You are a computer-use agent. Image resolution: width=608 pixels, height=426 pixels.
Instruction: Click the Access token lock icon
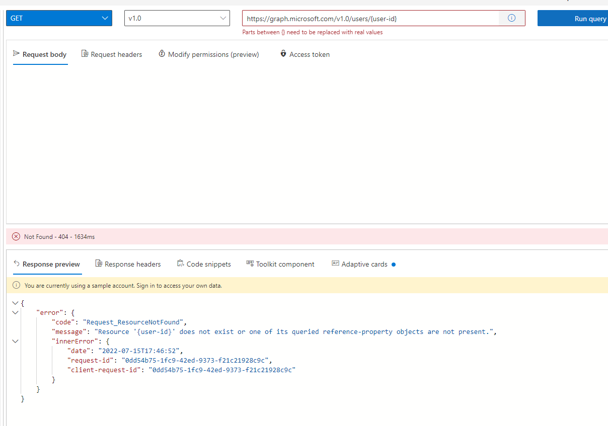pos(283,54)
